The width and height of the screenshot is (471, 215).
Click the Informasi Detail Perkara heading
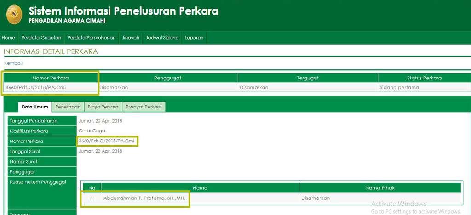pyautogui.click(x=51, y=51)
